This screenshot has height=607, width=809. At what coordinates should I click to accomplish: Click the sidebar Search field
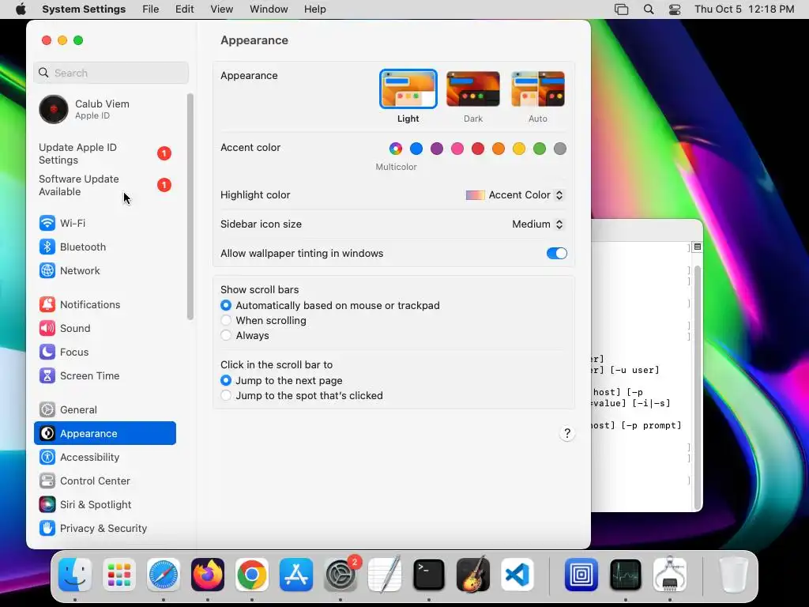[111, 73]
